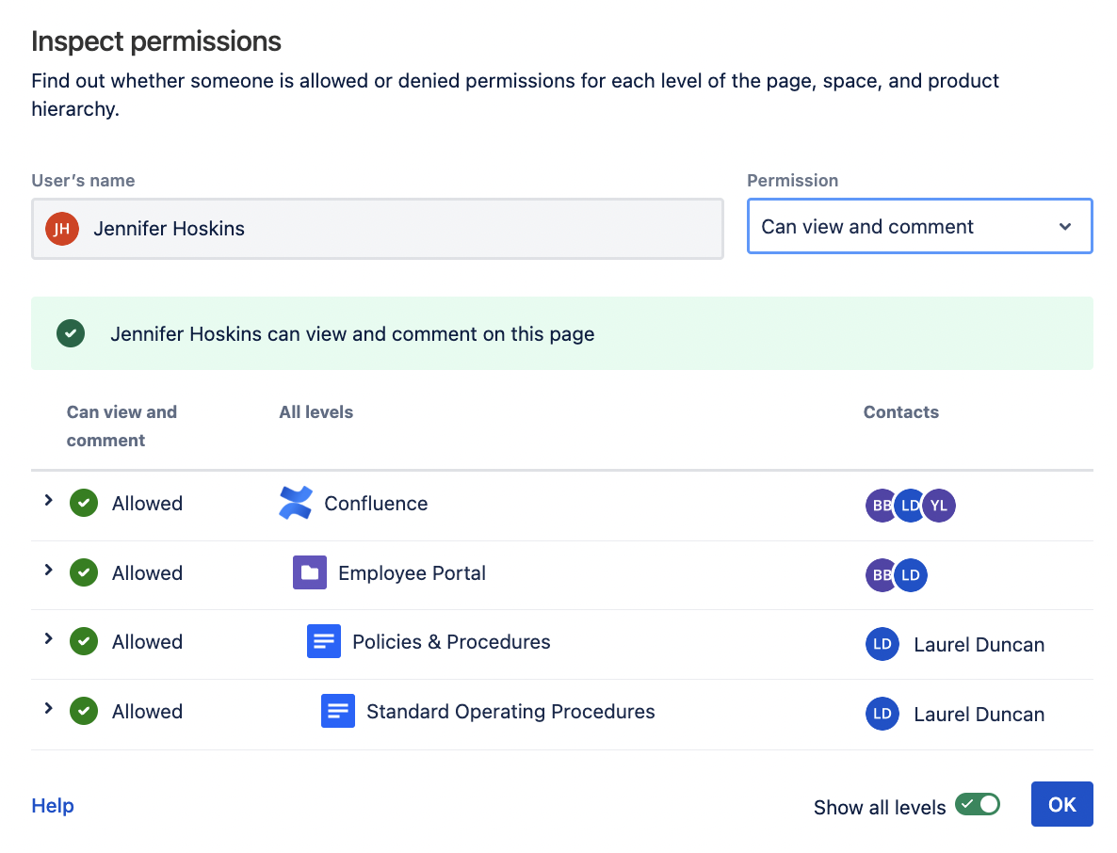Open the Permission dropdown
This screenshot has height=853, width=1117.
tap(919, 226)
